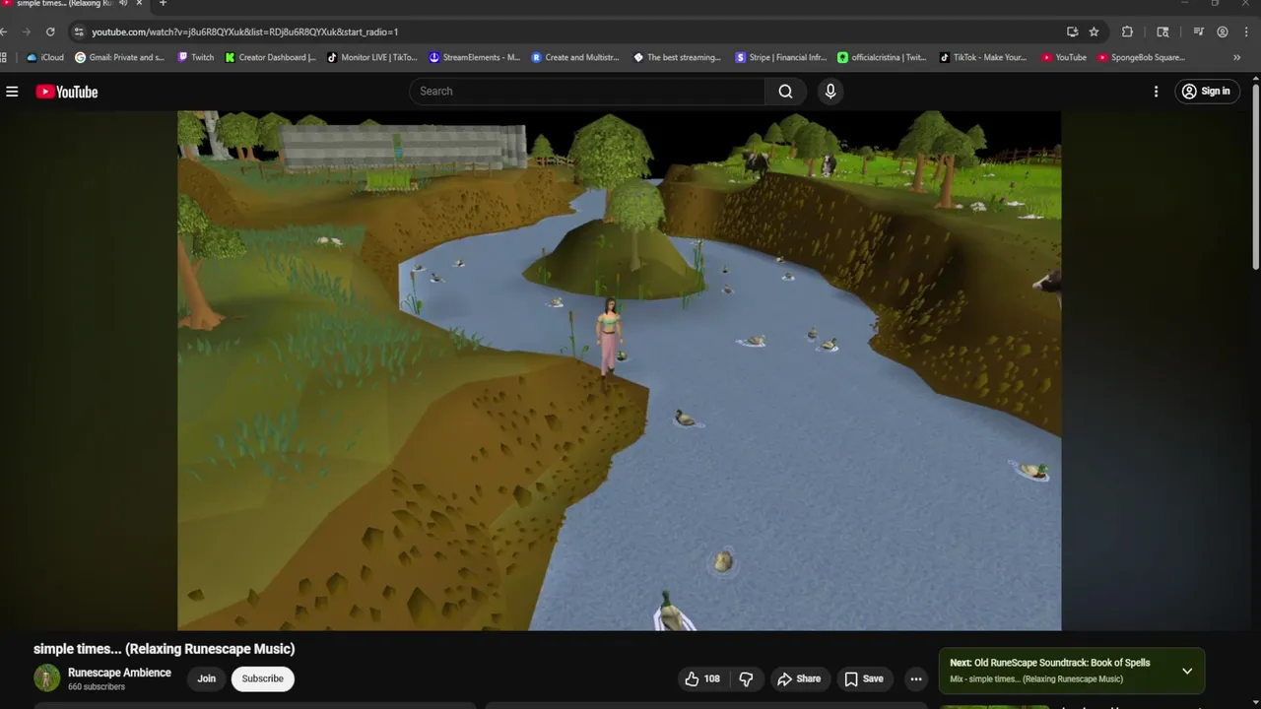
Task: Go forward in the browser
Action: tap(27, 32)
